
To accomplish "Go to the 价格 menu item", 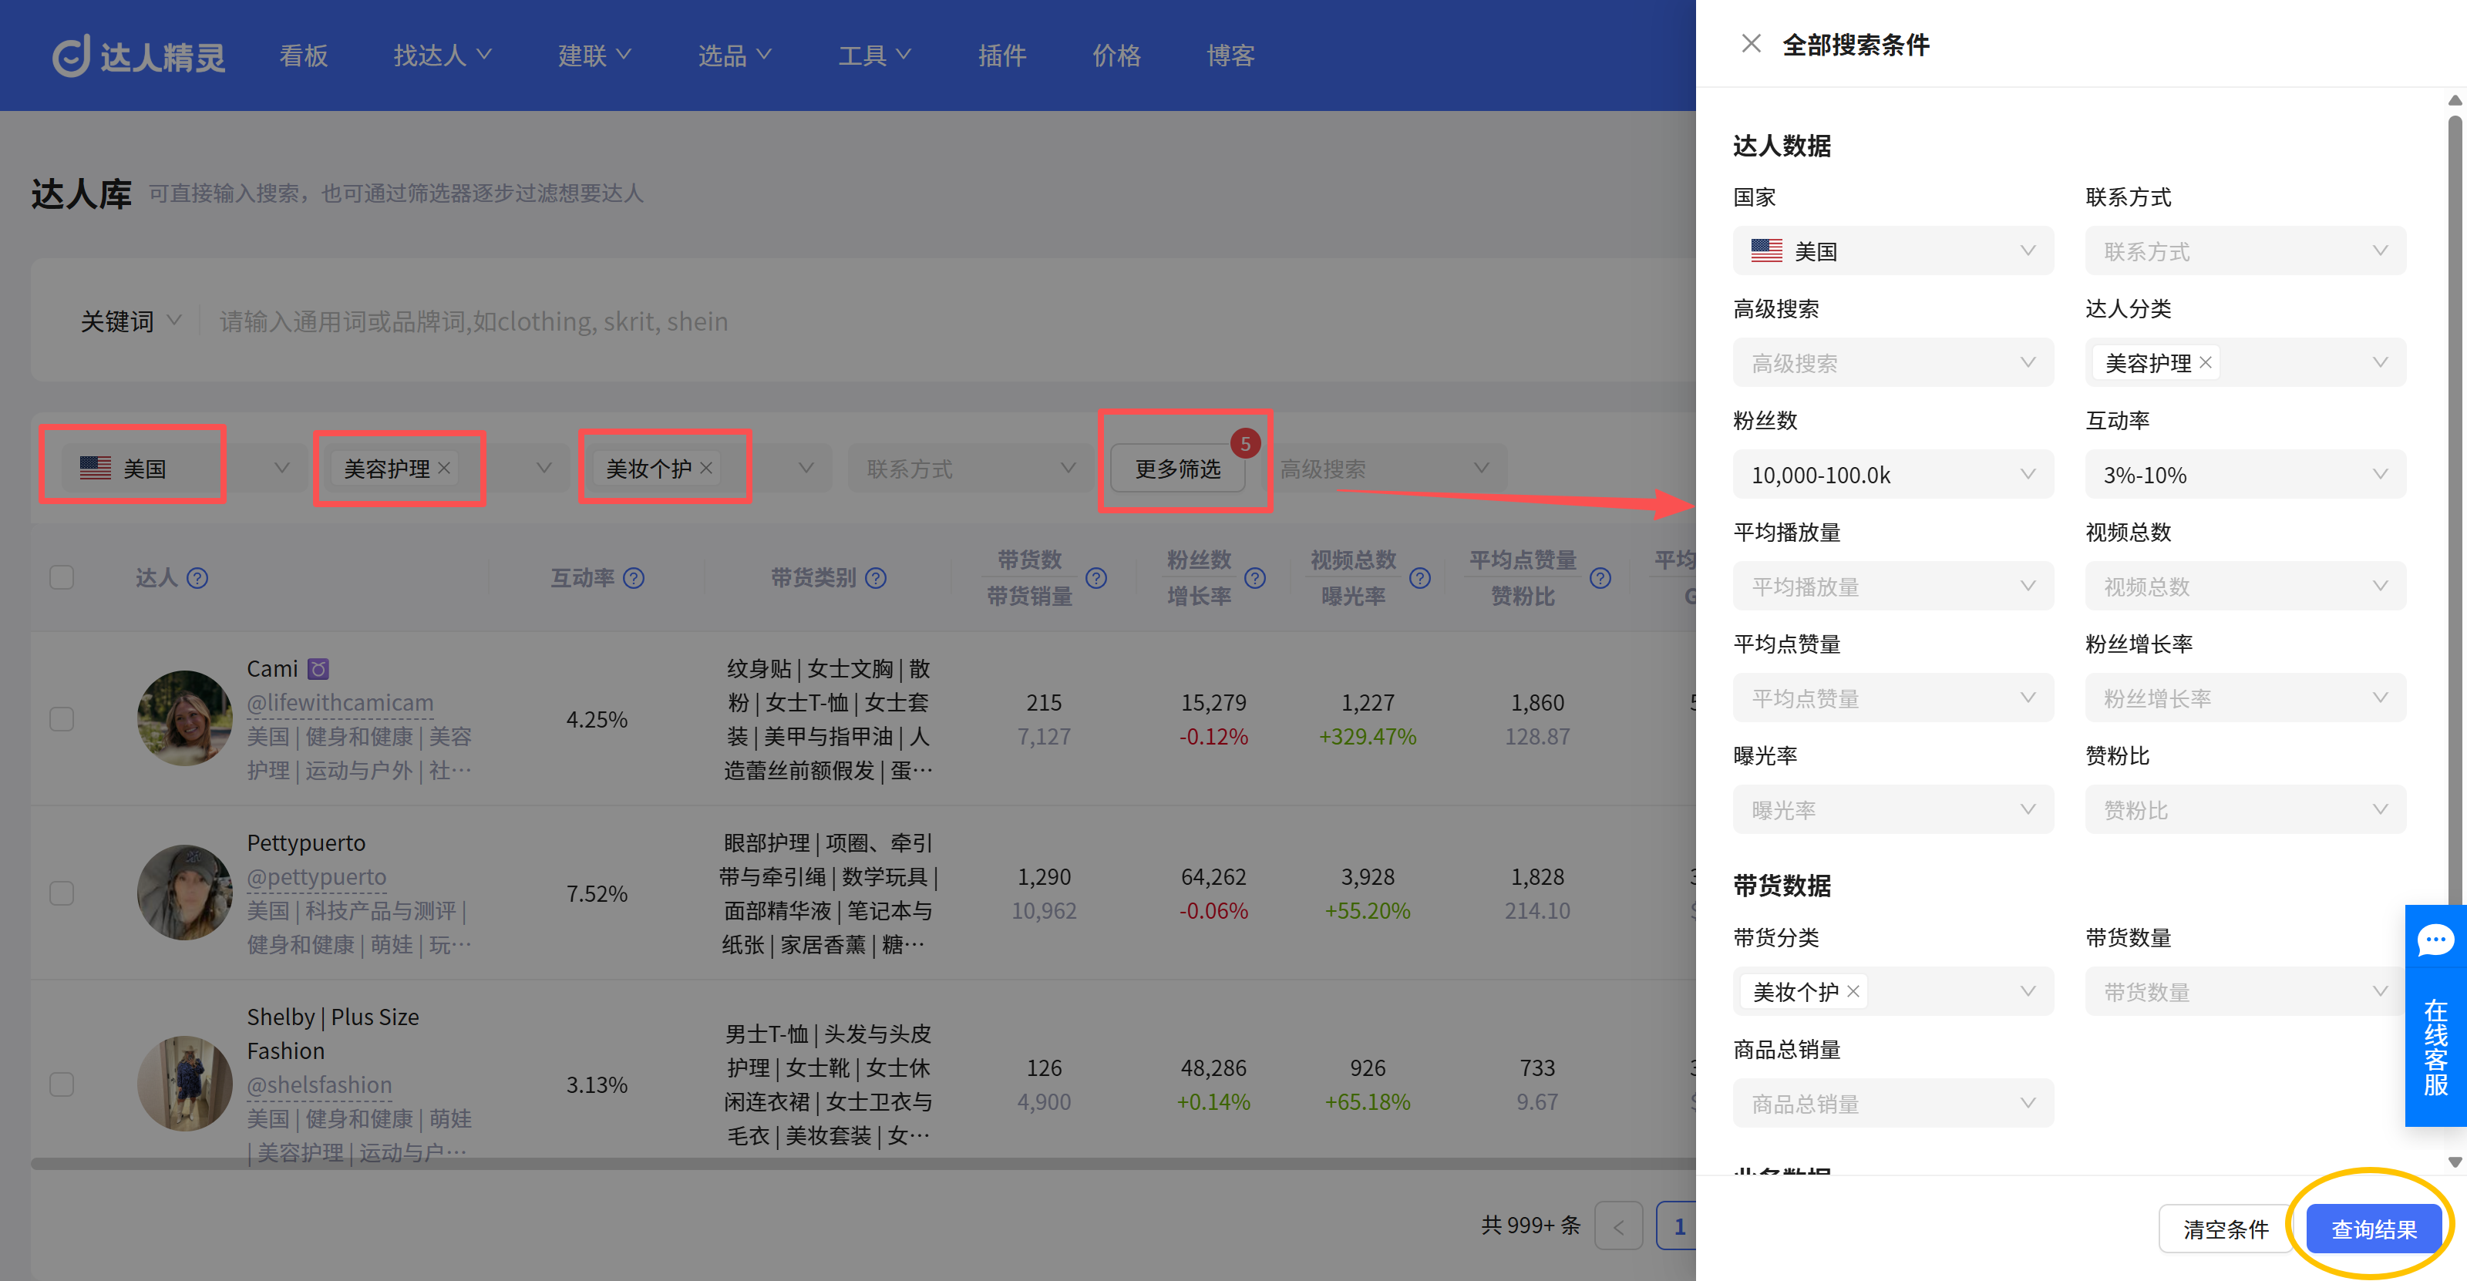I will [1116, 55].
